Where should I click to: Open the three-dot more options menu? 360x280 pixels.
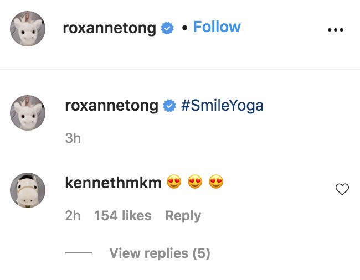coord(336,30)
